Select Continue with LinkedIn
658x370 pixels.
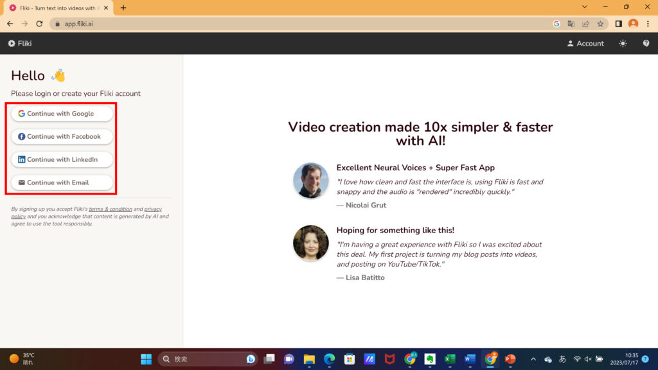tap(62, 159)
